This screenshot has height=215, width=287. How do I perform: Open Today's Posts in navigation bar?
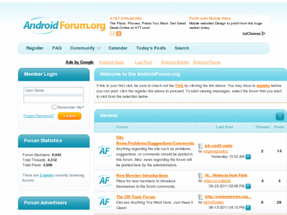151,48
